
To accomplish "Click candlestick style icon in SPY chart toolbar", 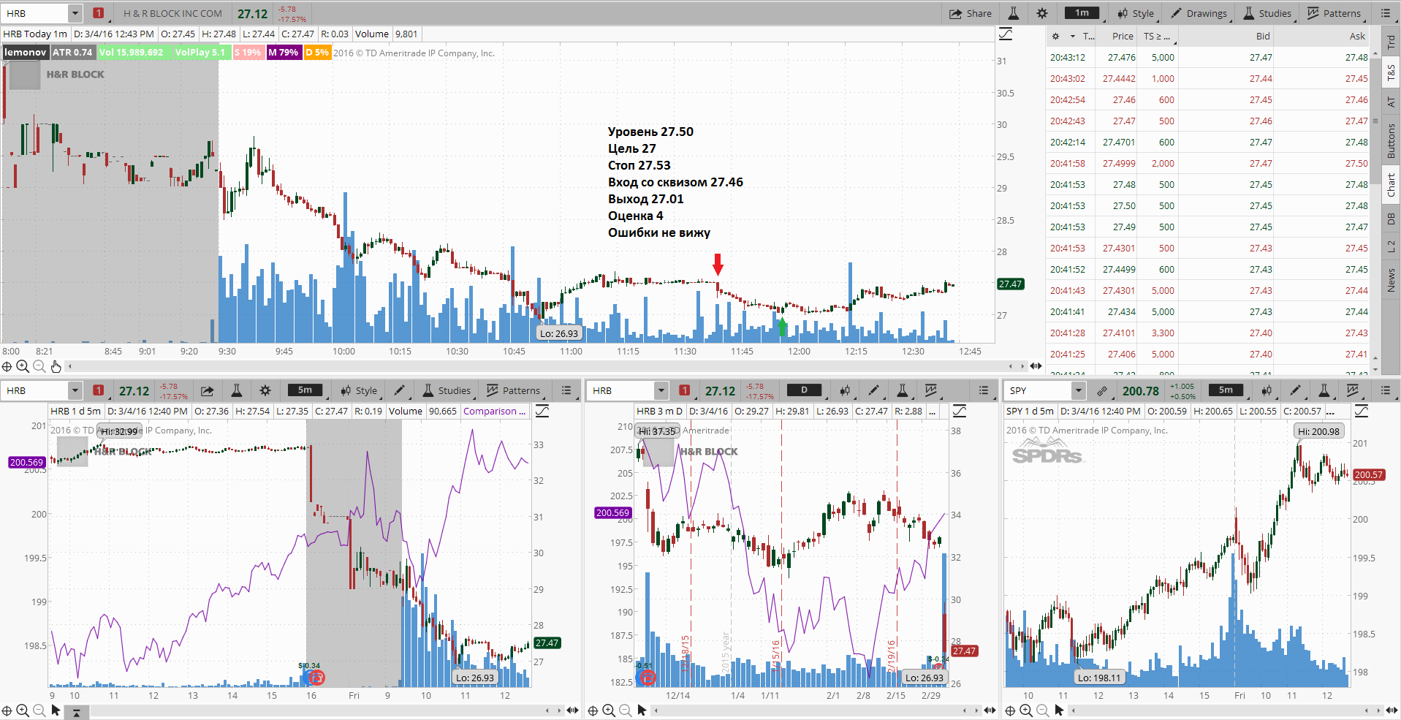I will click(x=1267, y=390).
